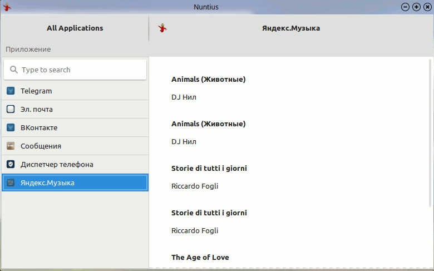Viewport: 434px width, 271px height.
Task: Click second Animals (Животные) notification title
Action: click(209, 124)
